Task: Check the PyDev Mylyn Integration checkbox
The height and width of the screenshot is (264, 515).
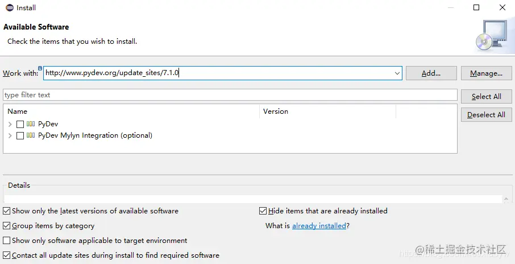Action: [x=20, y=135]
